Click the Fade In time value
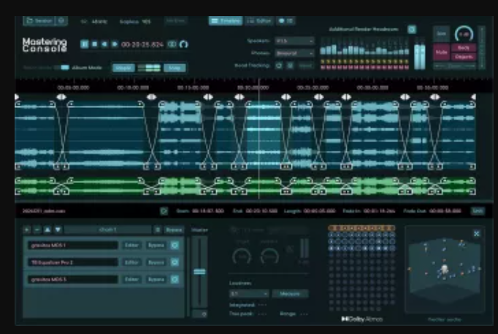Screen dimensions: 498x334 [x=379, y=211]
